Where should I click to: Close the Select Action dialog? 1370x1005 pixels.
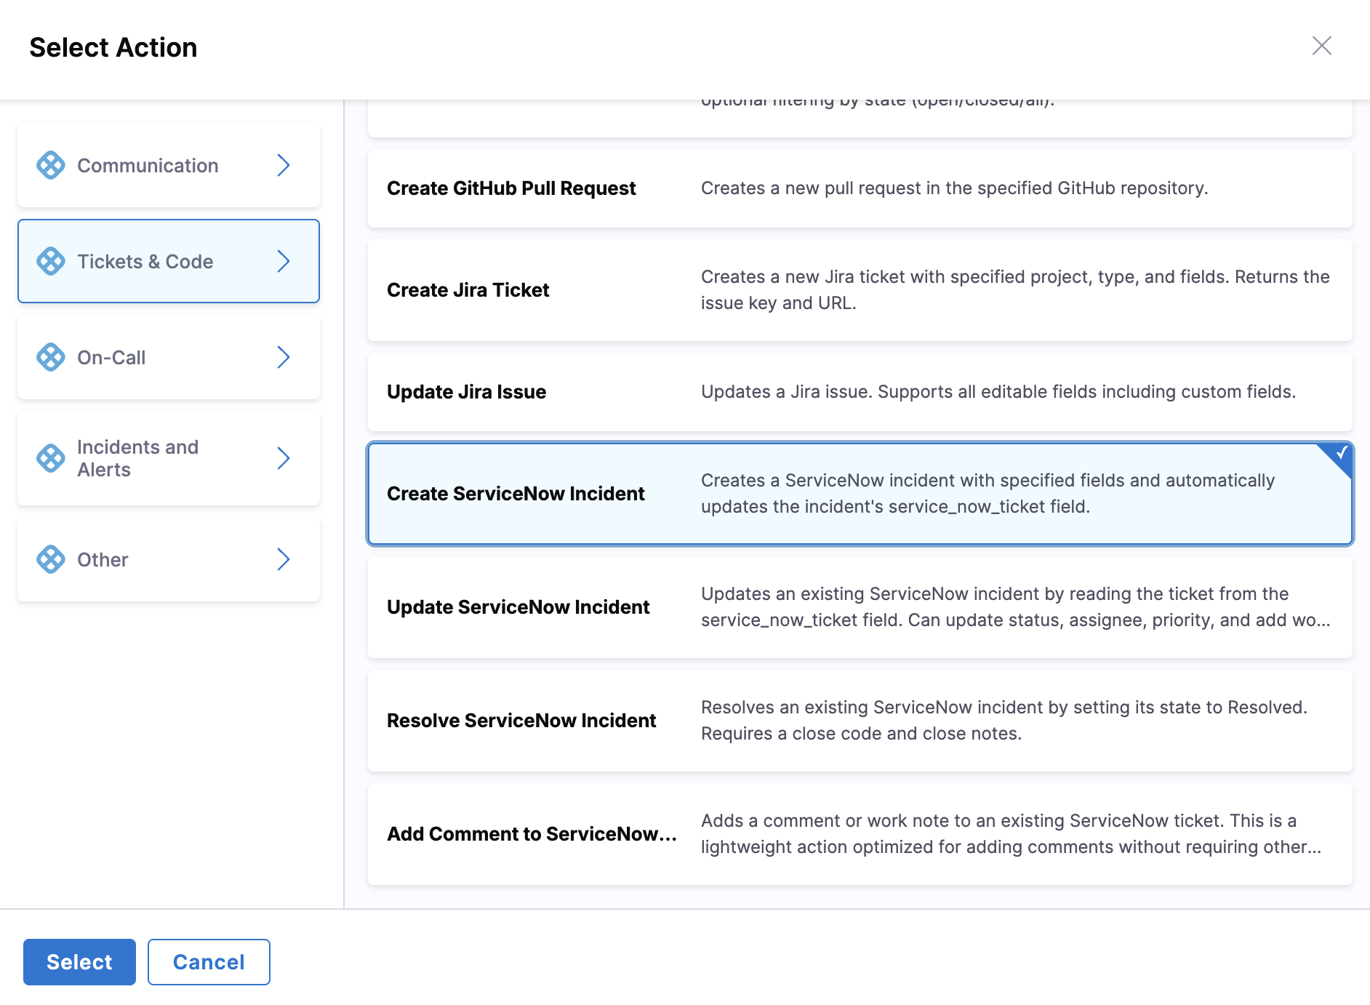[1321, 46]
